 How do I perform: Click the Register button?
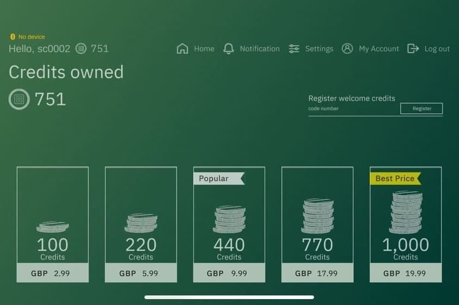(422, 108)
